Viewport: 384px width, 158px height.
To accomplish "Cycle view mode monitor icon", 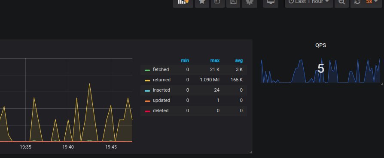I will click(x=271, y=3).
